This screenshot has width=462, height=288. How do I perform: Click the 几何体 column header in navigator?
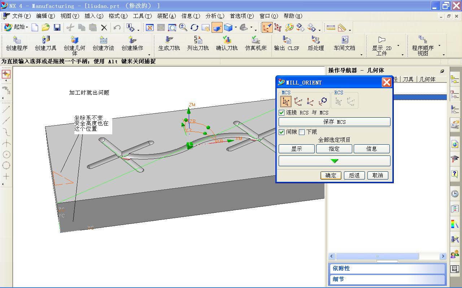pos(427,79)
